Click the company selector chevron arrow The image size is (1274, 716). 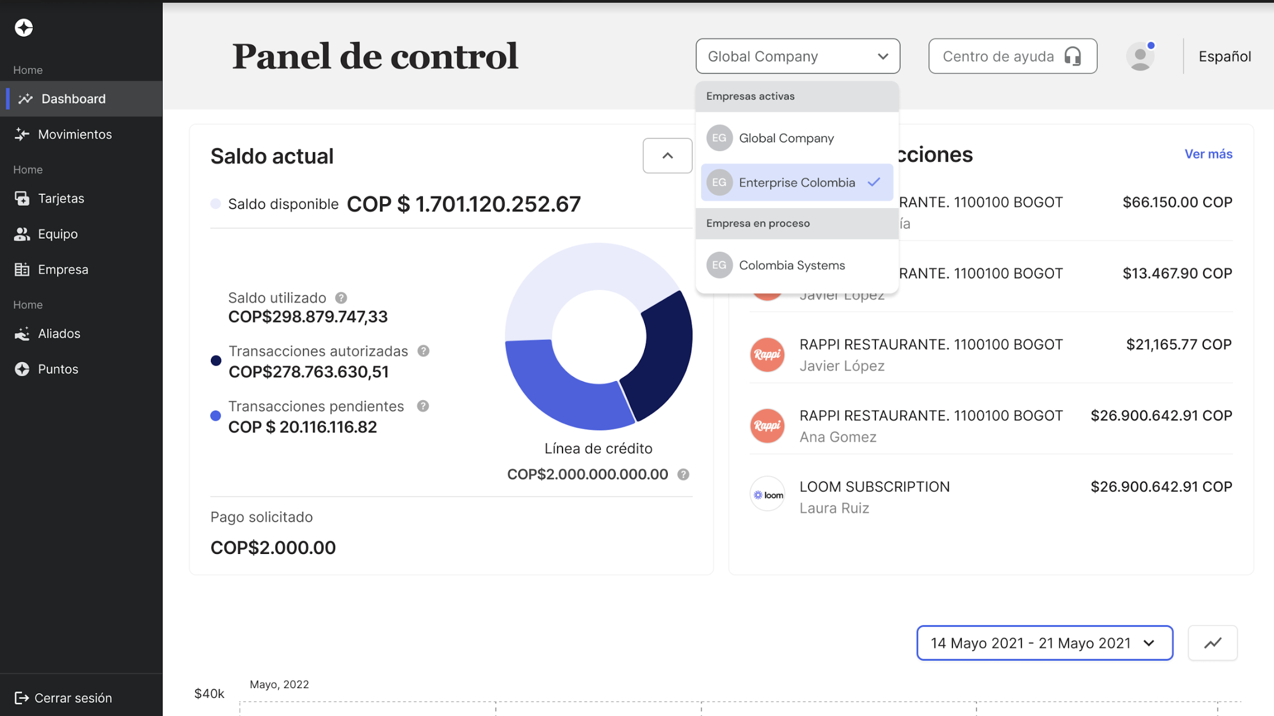882,56
